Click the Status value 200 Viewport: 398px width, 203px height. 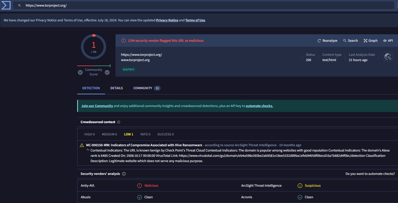[308, 60]
